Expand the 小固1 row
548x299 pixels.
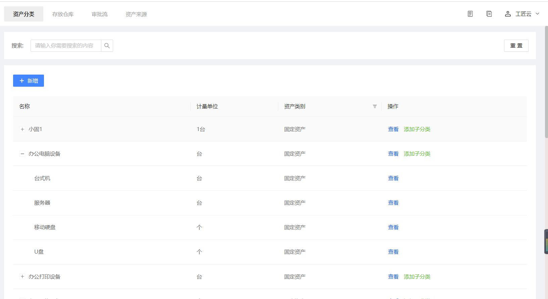[22, 129]
